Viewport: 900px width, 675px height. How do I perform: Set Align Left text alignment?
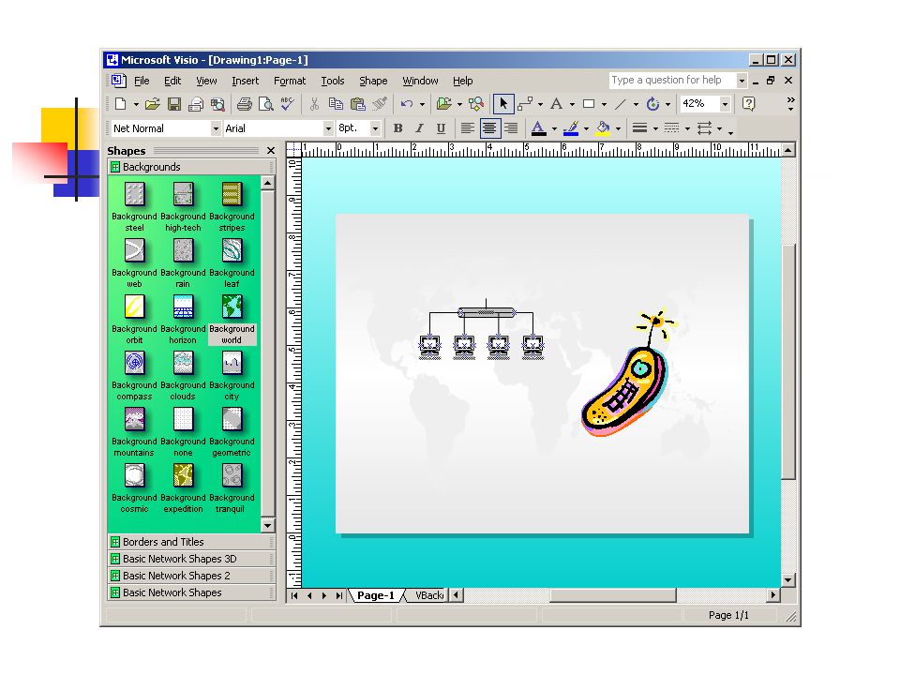point(467,128)
